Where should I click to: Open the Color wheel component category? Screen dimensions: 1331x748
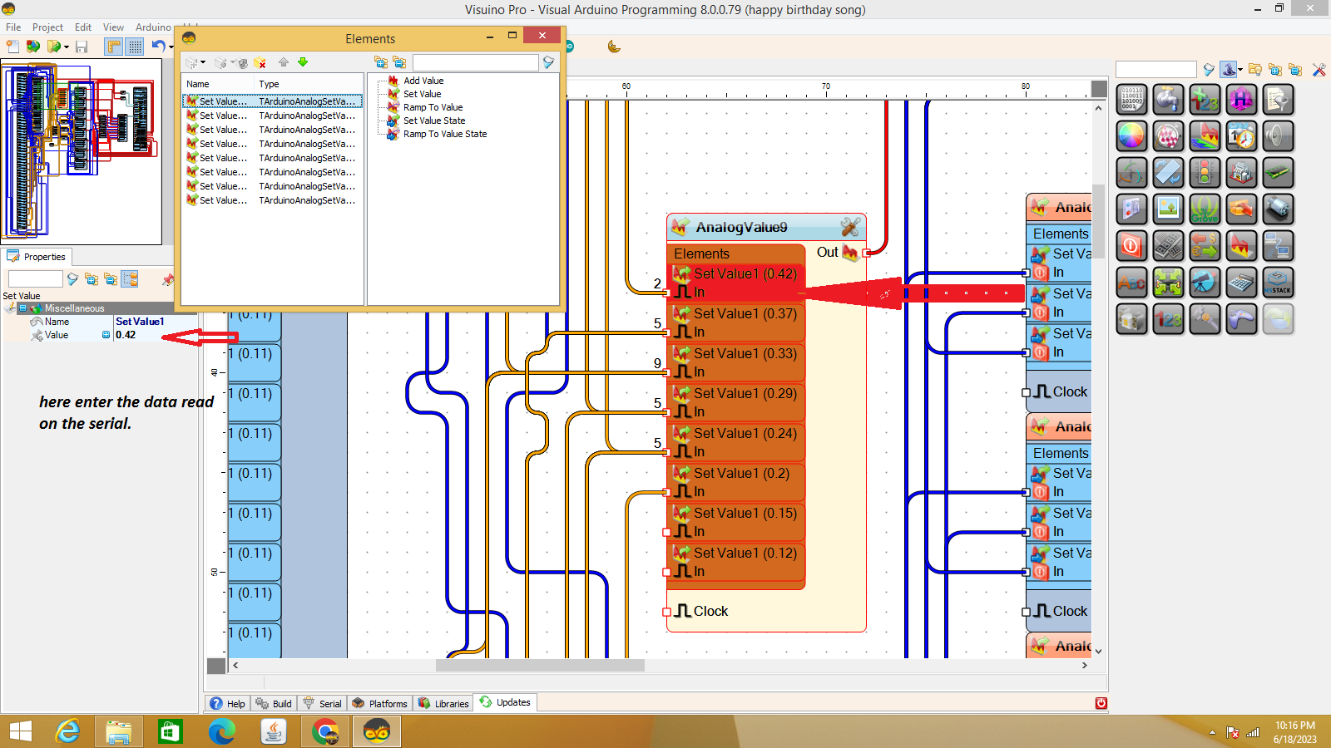click(x=1131, y=136)
